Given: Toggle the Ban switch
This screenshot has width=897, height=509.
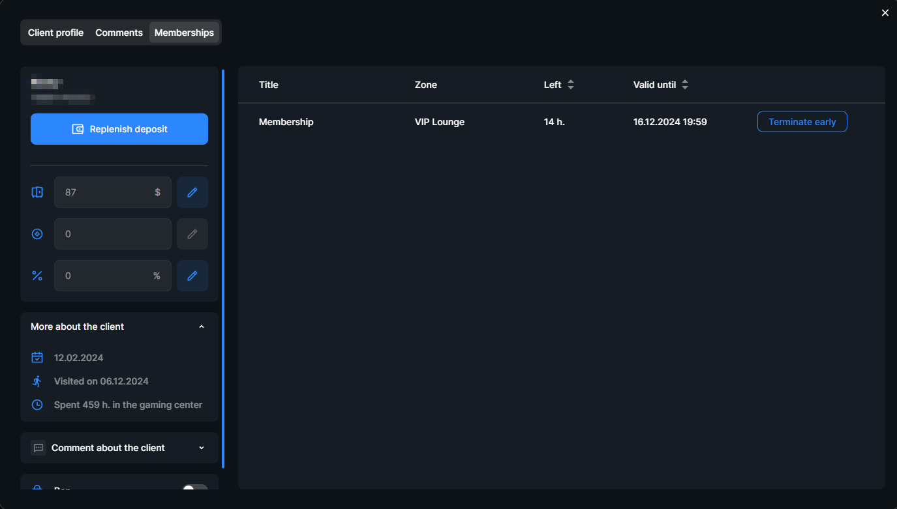Looking at the screenshot, I should [195, 489].
